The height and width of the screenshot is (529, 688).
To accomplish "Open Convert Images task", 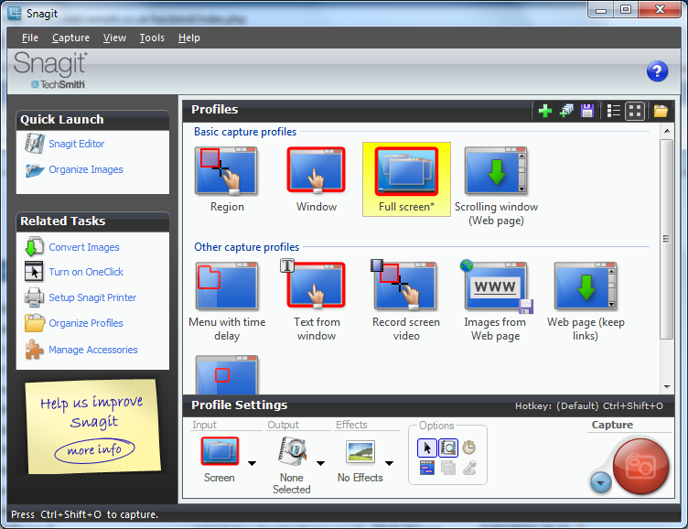I will [x=84, y=247].
